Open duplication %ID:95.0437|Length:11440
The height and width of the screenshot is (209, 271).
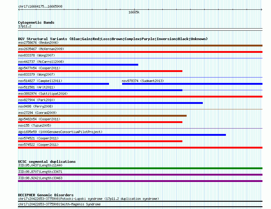tap(40, 165)
